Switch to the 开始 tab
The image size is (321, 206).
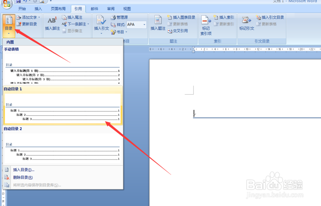(x=22, y=9)
